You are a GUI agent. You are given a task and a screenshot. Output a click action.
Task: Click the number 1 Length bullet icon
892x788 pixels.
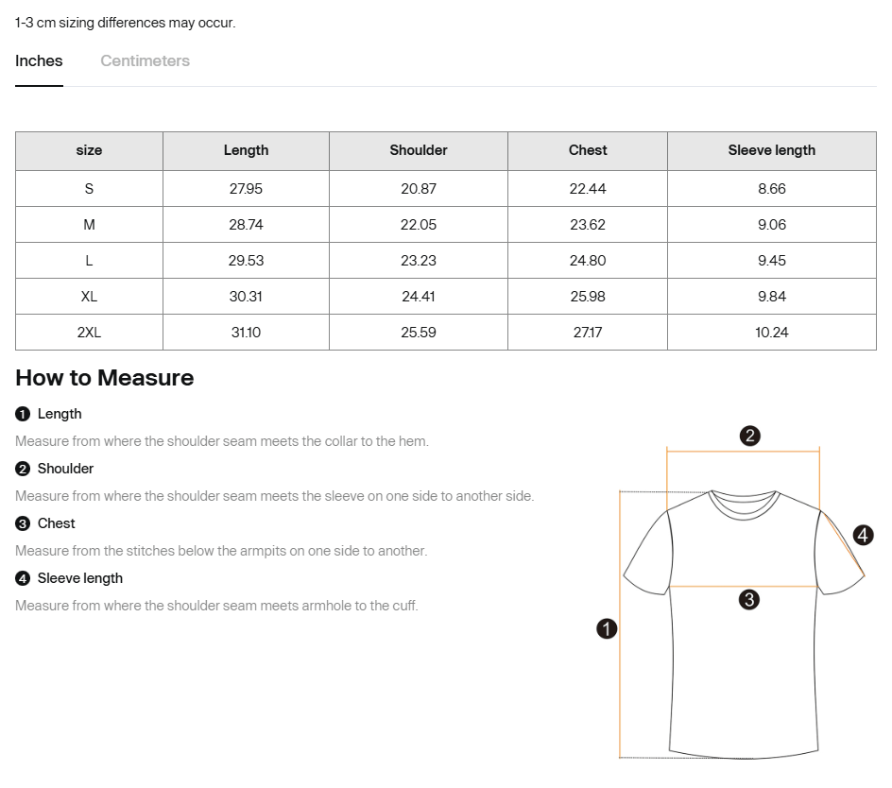[23, 414]
